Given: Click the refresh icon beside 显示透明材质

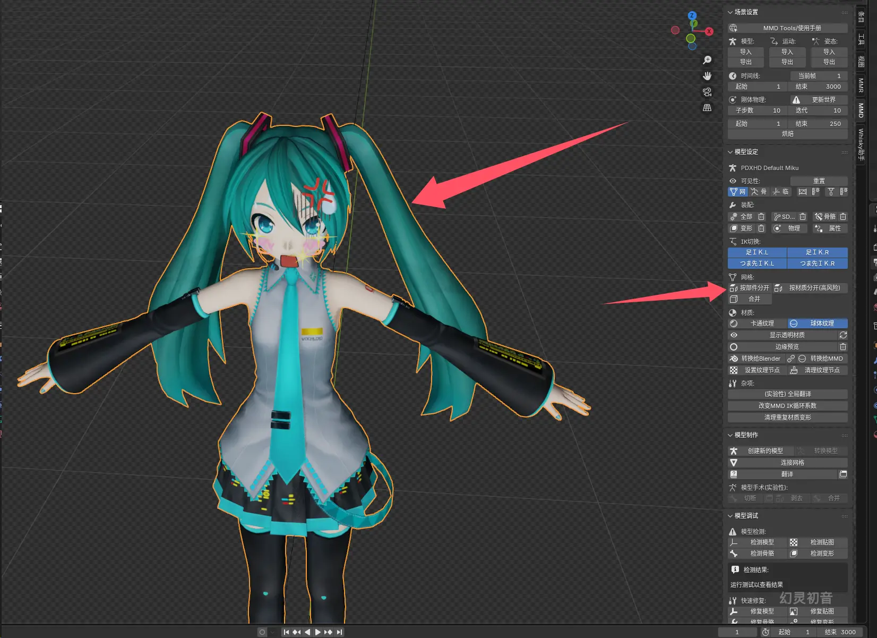Looking at the screenshot, I should (x=842, y=335).
